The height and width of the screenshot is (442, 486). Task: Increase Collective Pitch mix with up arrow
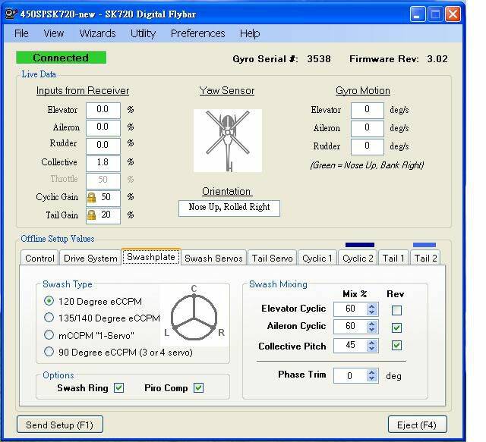tap(371, 343)
